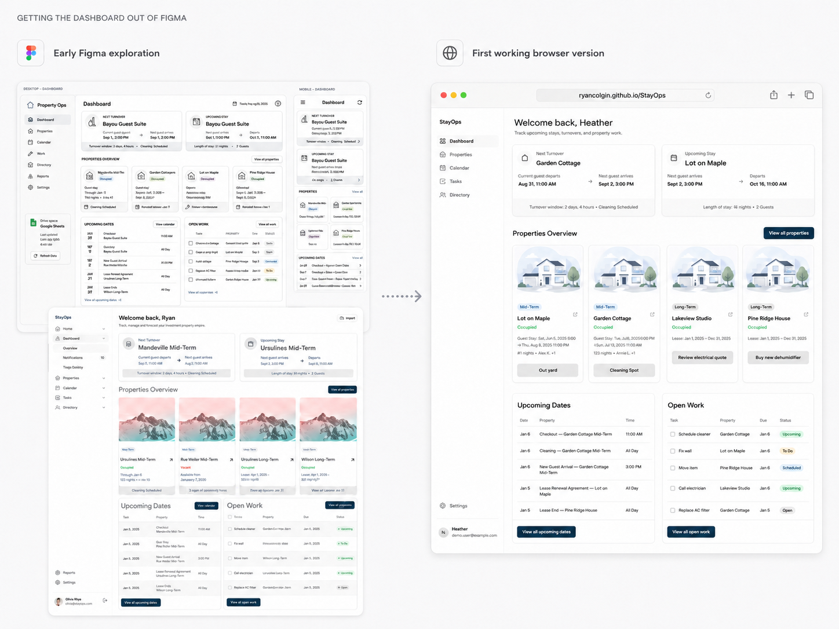Open external link icon on Pine Ridge House card
839x629 pixels.
[x=806, y=314]
